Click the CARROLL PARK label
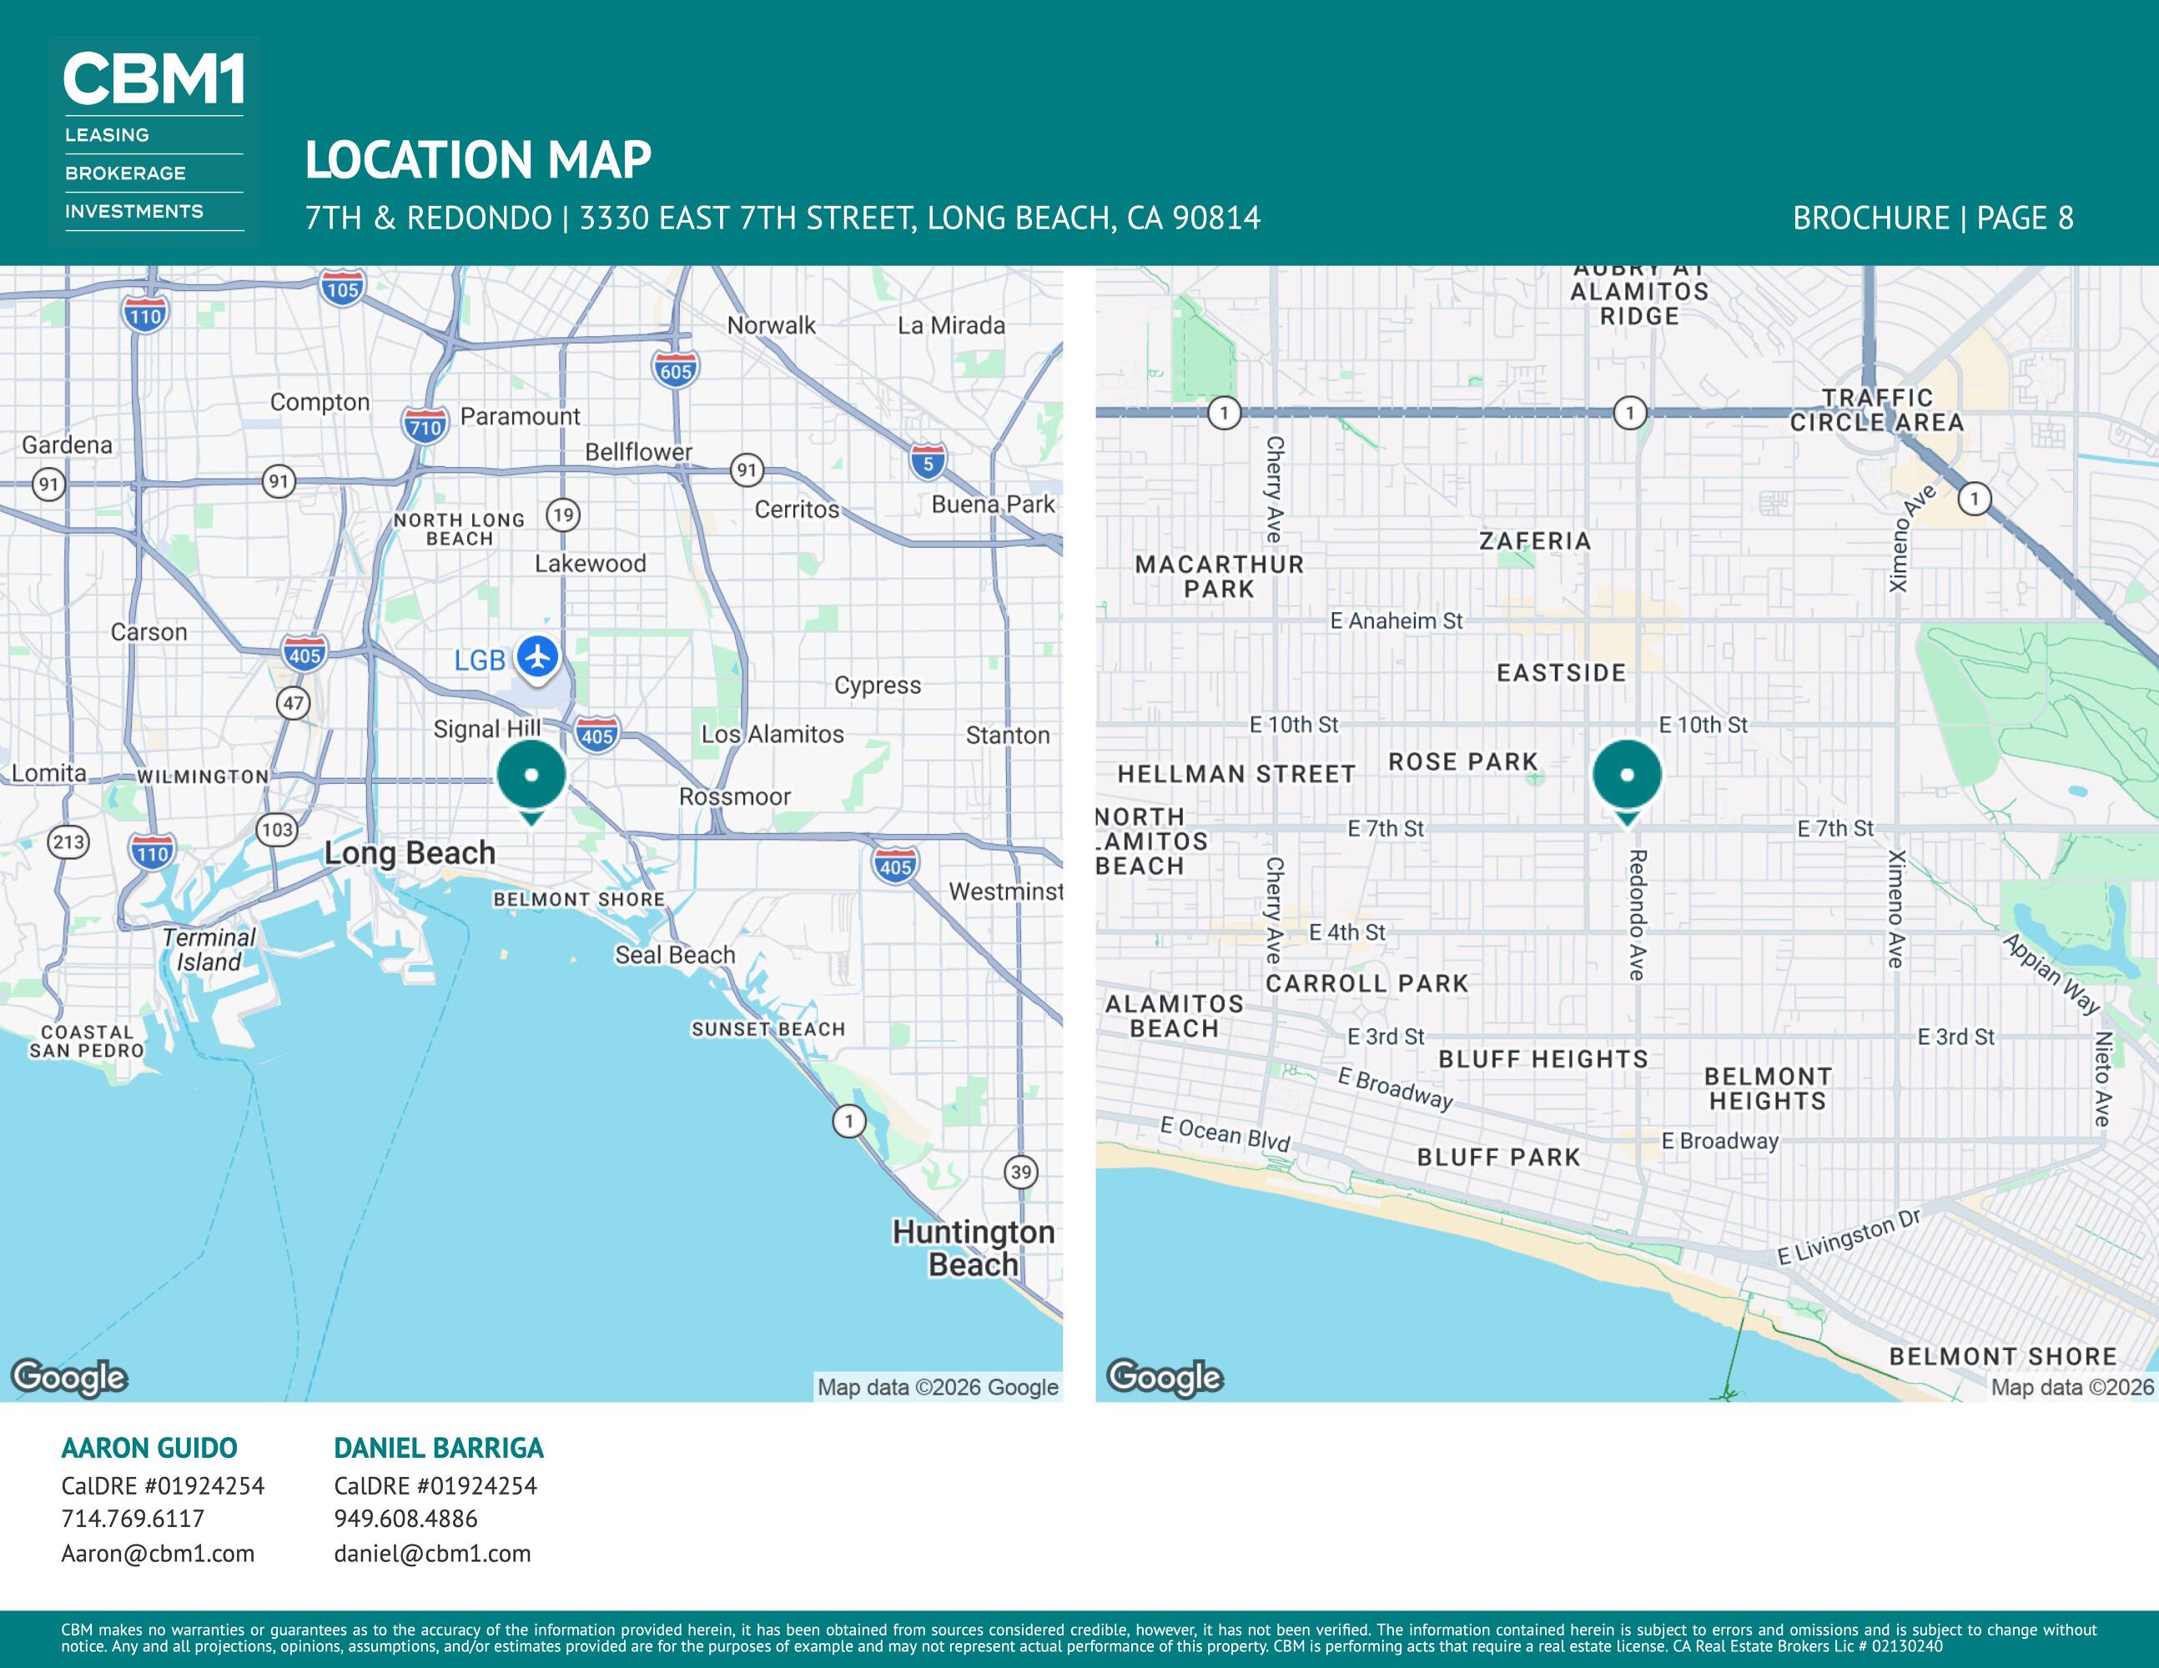The height and width of the screenshot is (1668, 2159). 1367,983
